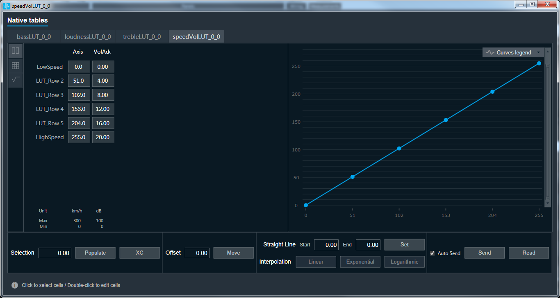Select the HighSpeed VolAdd cell 20.00
The height and width of the screenshot is (298, 560).
tap(103, 137)
